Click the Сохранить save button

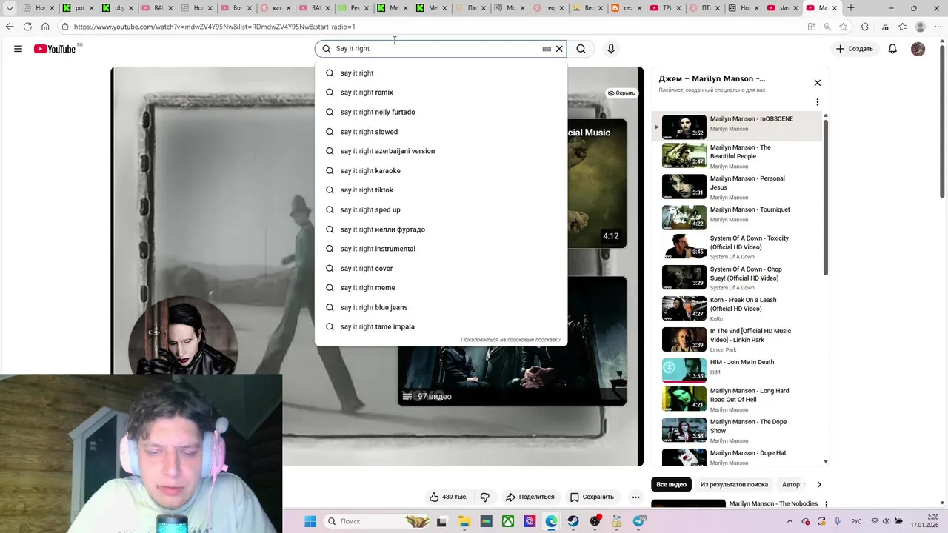(x=592, y=497)
